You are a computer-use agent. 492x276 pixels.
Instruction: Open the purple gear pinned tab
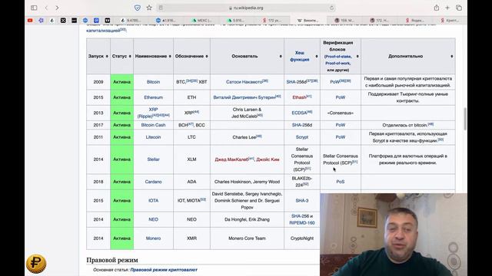41,21
